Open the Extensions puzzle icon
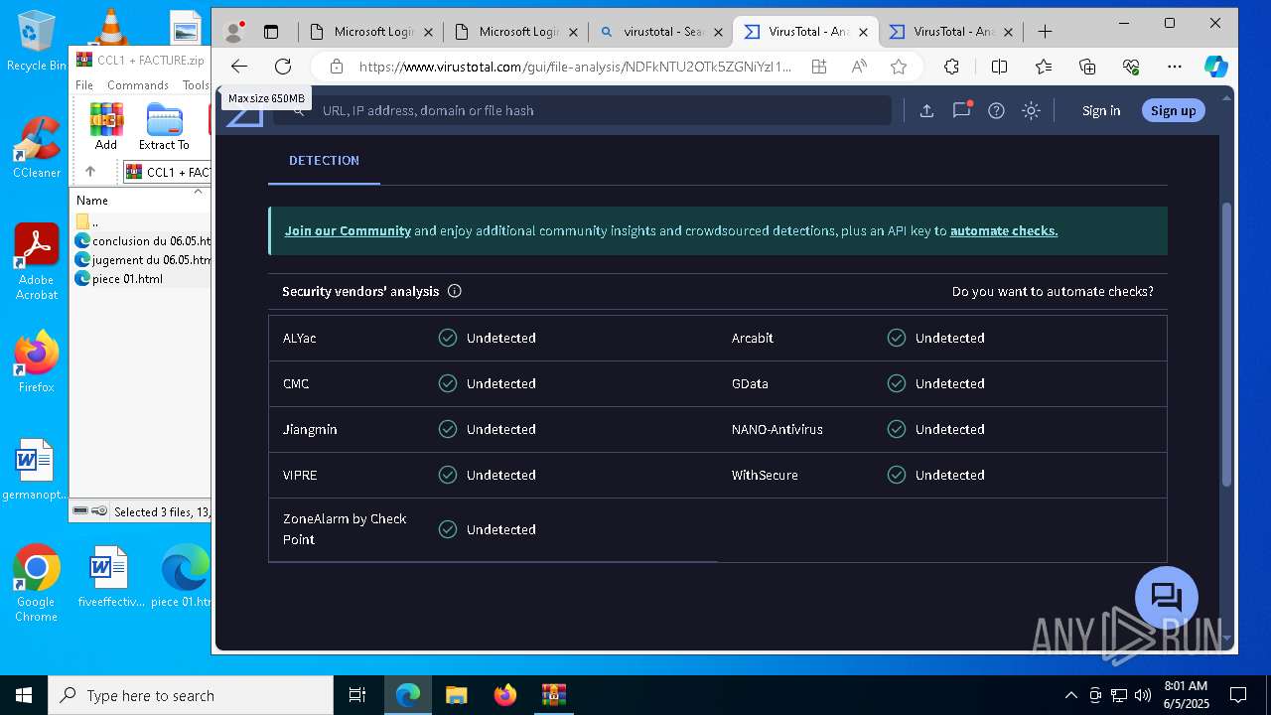The width and height of the screenshot is (1271, 715). tap(951, 67)
